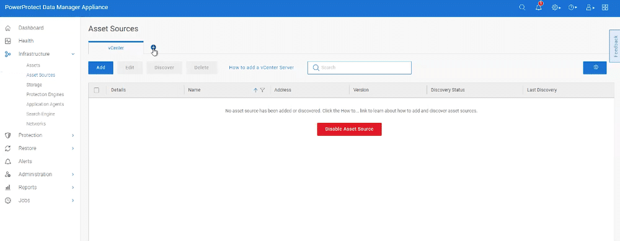This screenshot has width=620, height=241.
Task: Click the blue table settings gear button
Action: coord(595,68)
